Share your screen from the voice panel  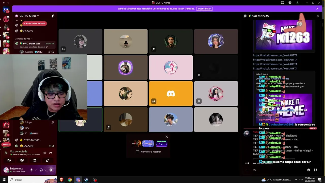(x=22, y=160)
